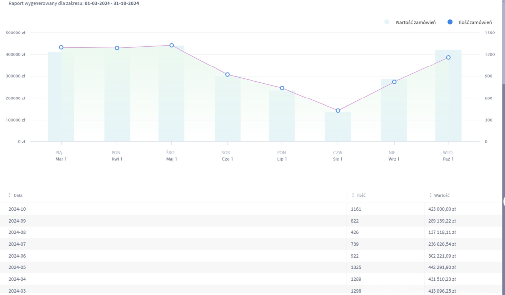Image resolution: width=505 pixels, height=295 pixels.
Task: Click the line data point for Maj 1
Action: tap(172, 45)
